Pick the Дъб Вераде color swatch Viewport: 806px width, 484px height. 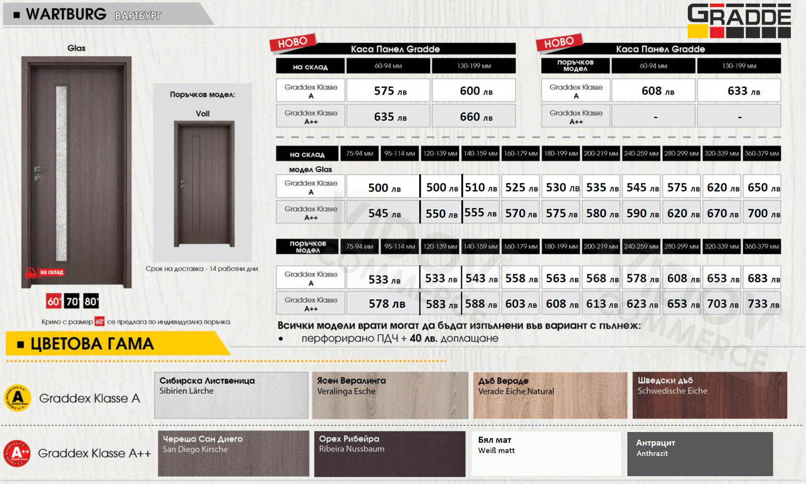click(x=550, y=395)
